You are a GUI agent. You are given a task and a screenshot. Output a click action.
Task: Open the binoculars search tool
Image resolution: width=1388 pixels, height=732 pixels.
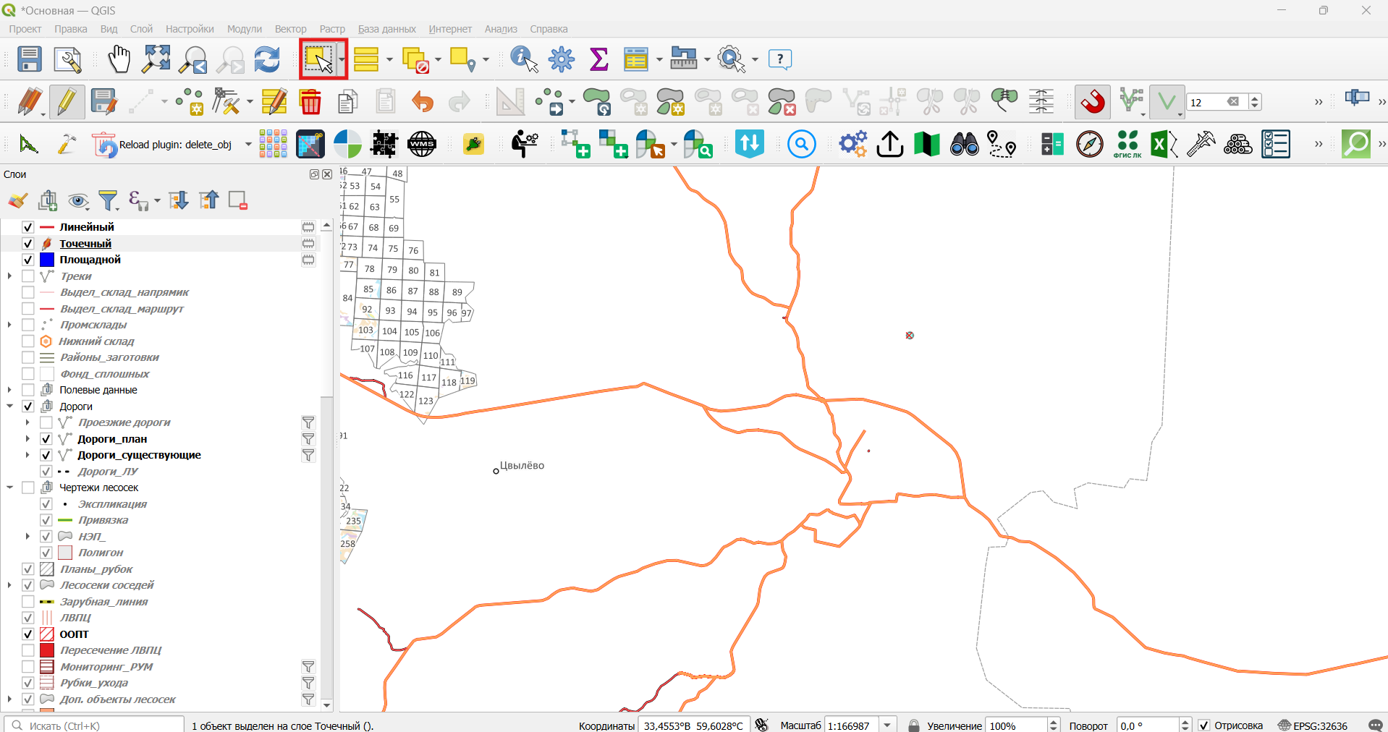click(x=965, y=144)
